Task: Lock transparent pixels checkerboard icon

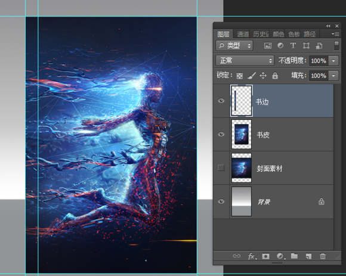Action: (x=240, y=76)
